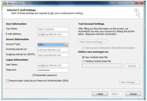The height and width of the screenshot is (101, 147).
Task: Close the Add New Account window
Action: (139, 3)
